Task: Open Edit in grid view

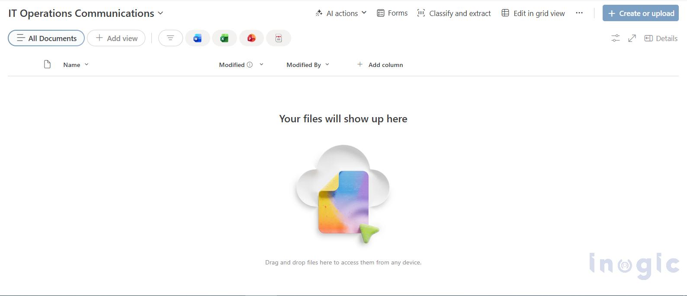Action: 533,13
